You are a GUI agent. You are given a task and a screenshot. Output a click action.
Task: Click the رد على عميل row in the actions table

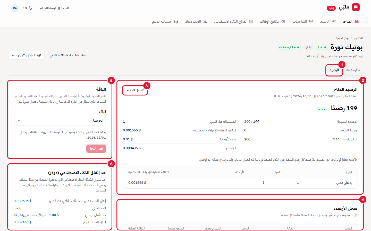pos(240,183)
